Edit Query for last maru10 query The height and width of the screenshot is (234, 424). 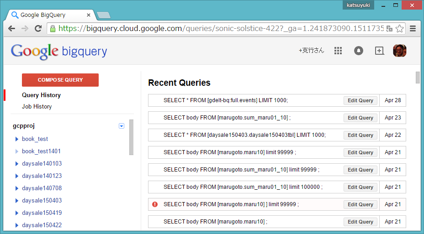point(360,222)
